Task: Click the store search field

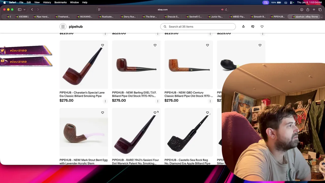Action: [x=198, y=27]
